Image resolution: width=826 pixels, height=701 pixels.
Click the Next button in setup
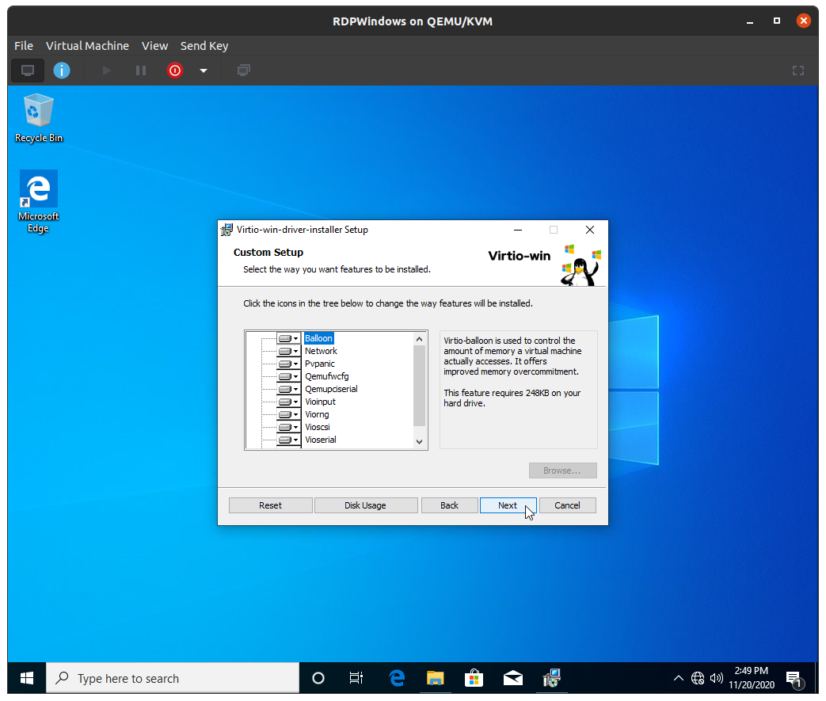tap(508, 505)
